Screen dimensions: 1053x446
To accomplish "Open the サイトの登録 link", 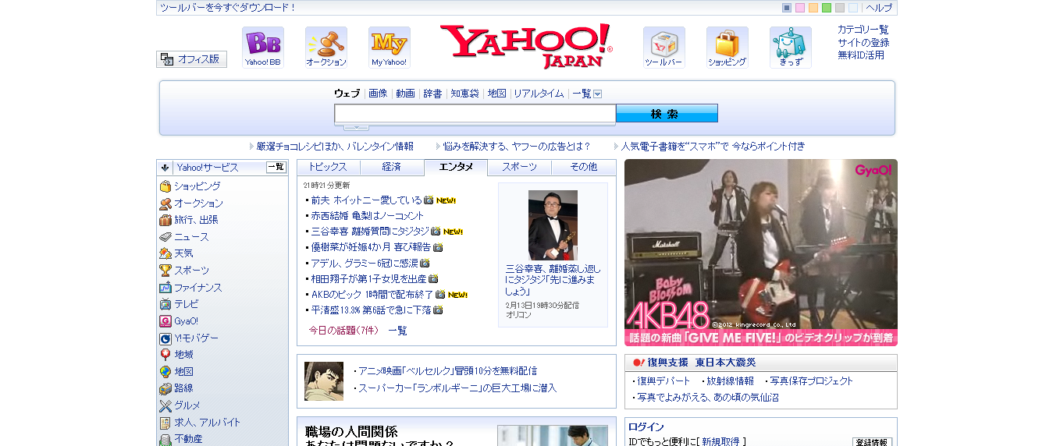I will coord(863,43).
